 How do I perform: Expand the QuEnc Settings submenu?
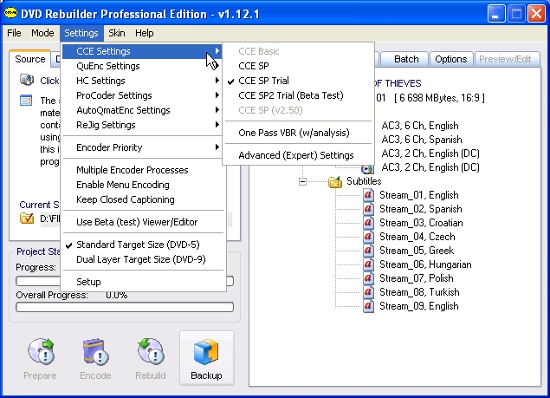pyautogui.click(x=142, y=66)
